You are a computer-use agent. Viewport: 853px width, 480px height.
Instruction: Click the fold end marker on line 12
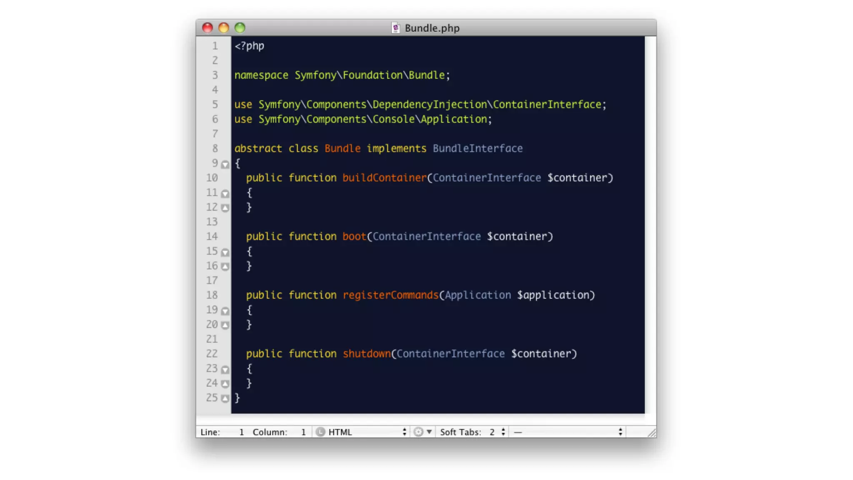[225, 208]
